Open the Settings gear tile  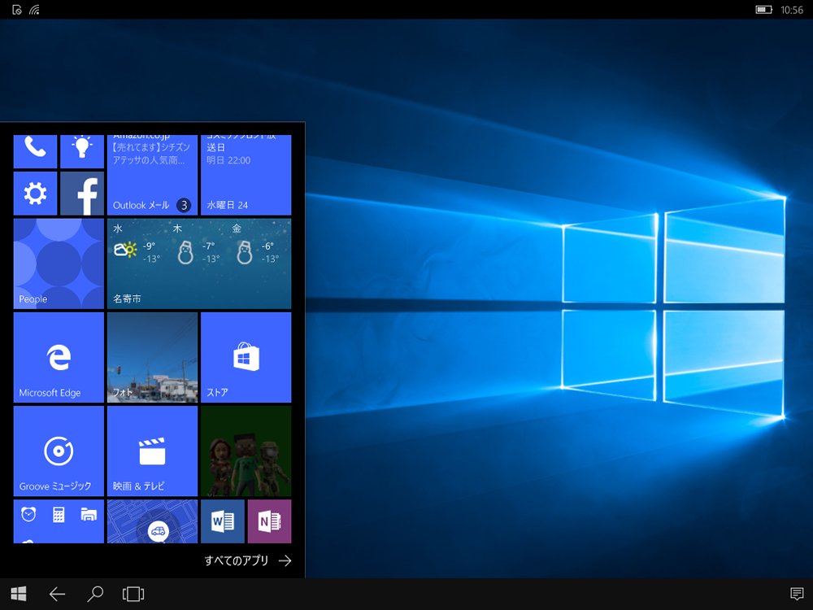(x=35, y=194)
